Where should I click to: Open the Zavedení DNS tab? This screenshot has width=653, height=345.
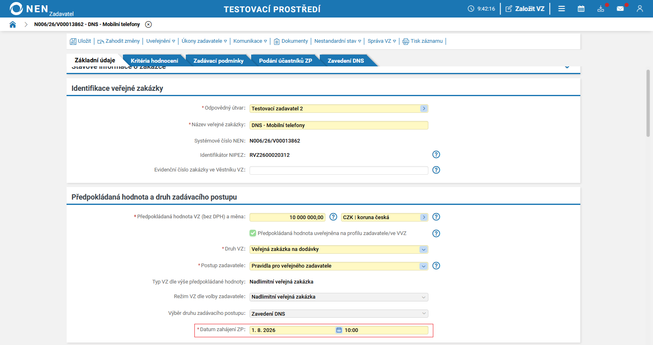(x=346, y=61)
